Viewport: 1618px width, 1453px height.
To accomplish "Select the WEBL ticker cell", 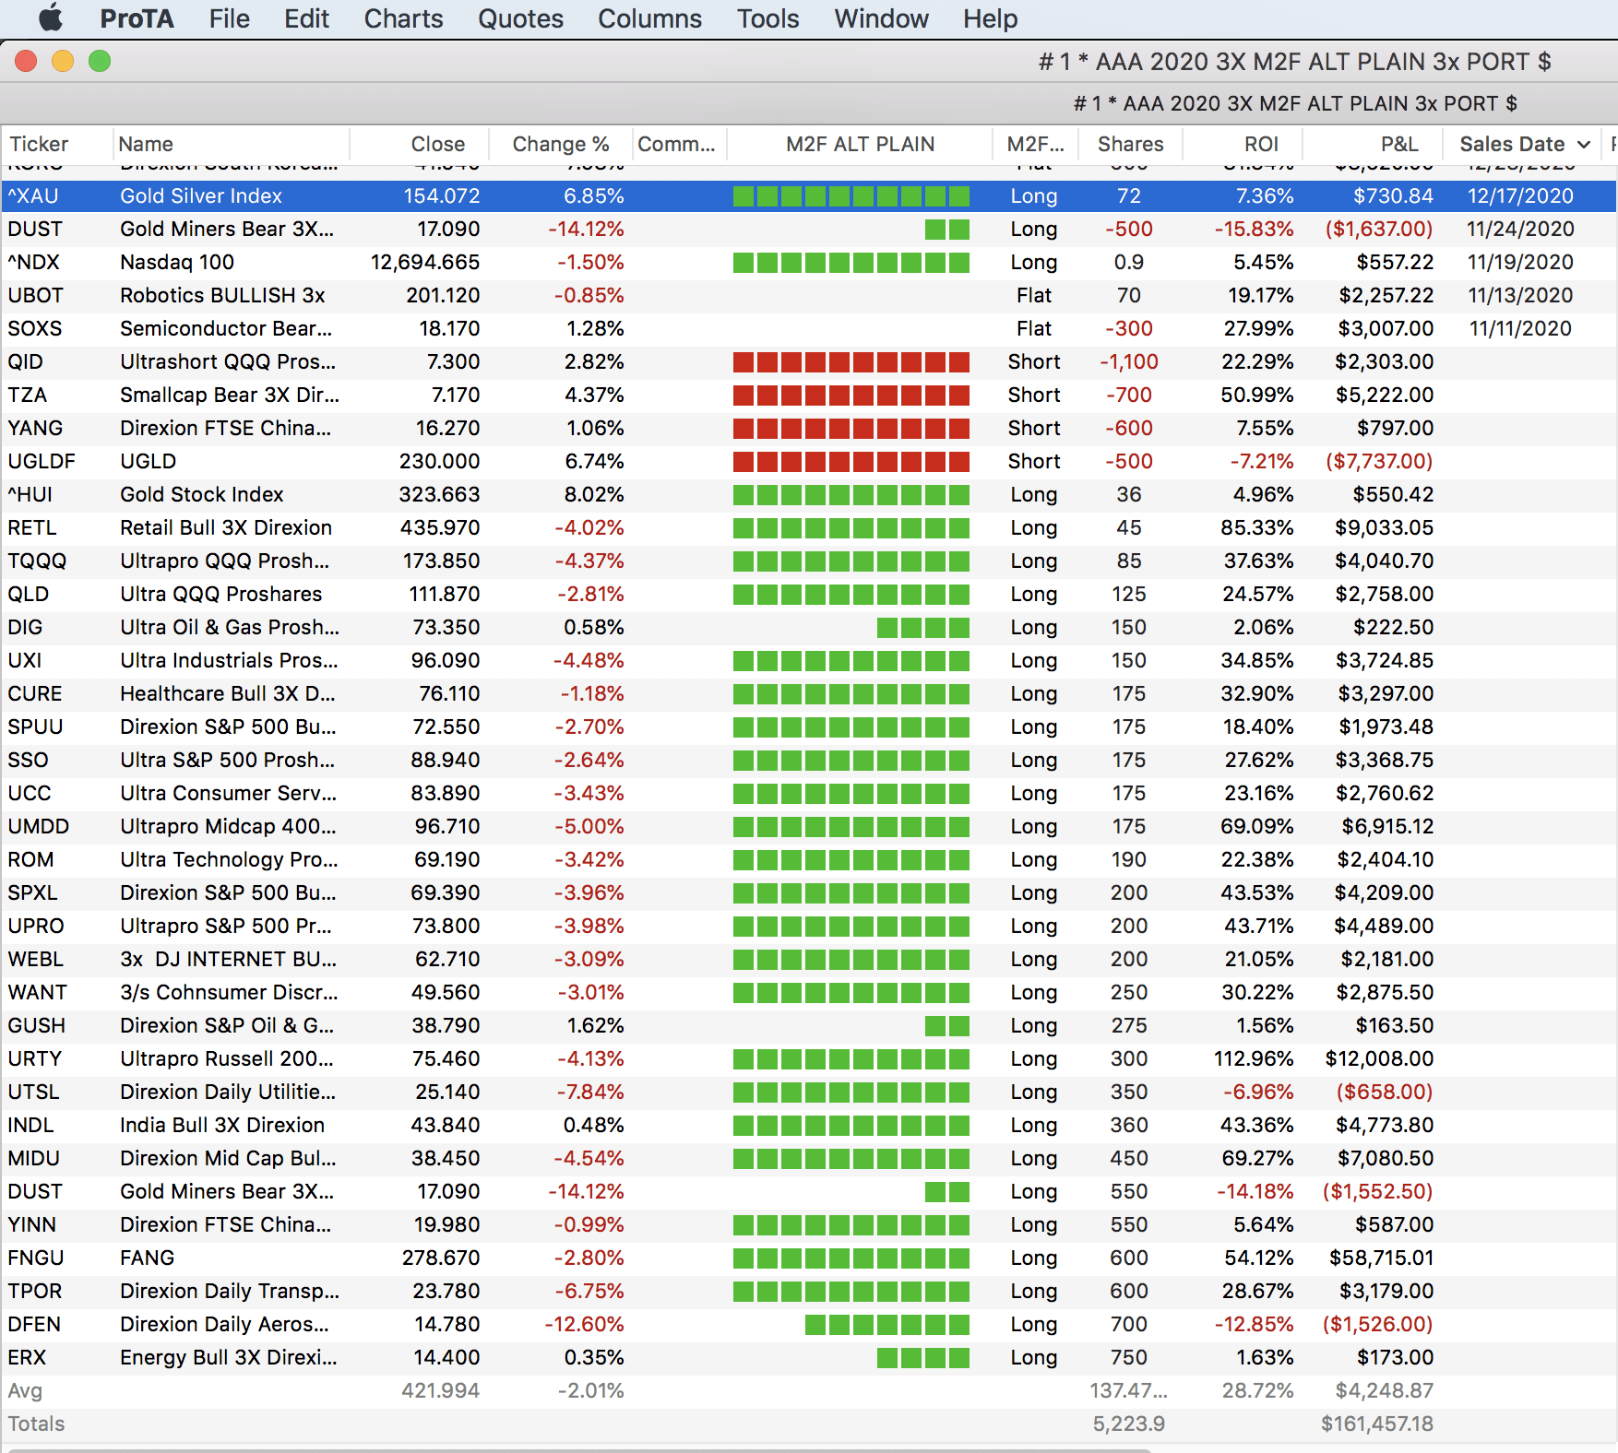I will [x=36, y=959].
